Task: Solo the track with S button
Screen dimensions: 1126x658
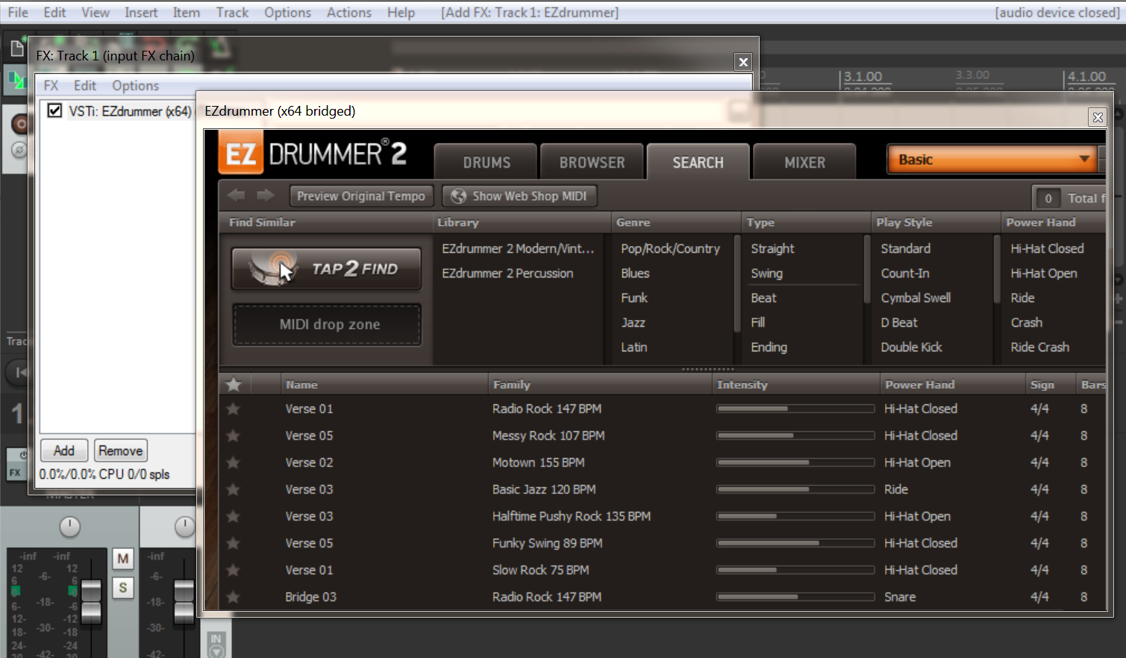Action: pyautogui.click(x=123, y=588)
